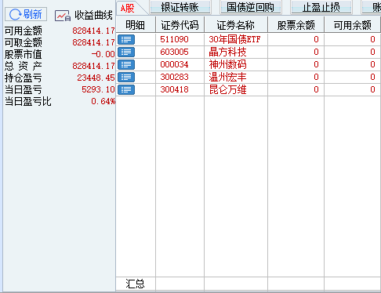Click the 总资产 label
This screenshot has width=381, height=293.
(24, 66)
